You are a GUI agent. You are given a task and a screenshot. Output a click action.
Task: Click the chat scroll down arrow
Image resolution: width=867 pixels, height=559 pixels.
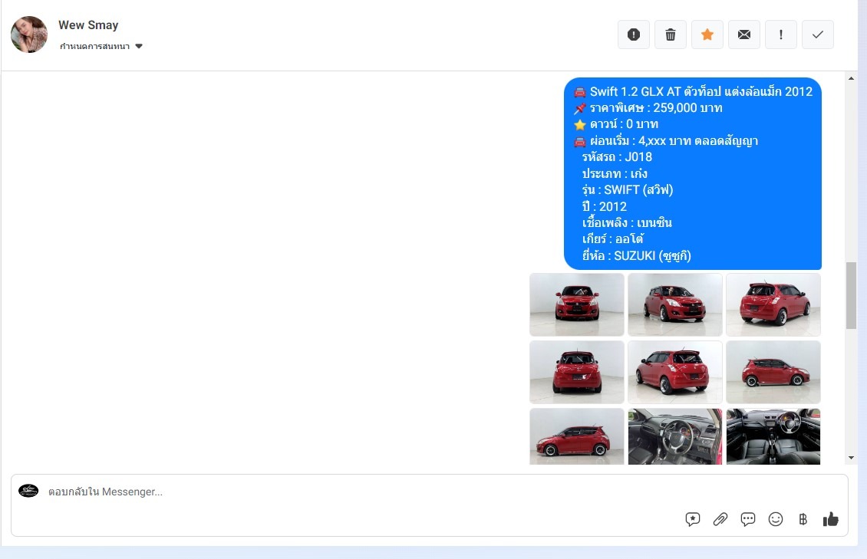pos(851,458)
